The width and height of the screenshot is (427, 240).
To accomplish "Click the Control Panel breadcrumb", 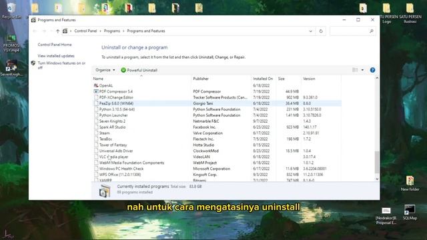I will point(85,31).
